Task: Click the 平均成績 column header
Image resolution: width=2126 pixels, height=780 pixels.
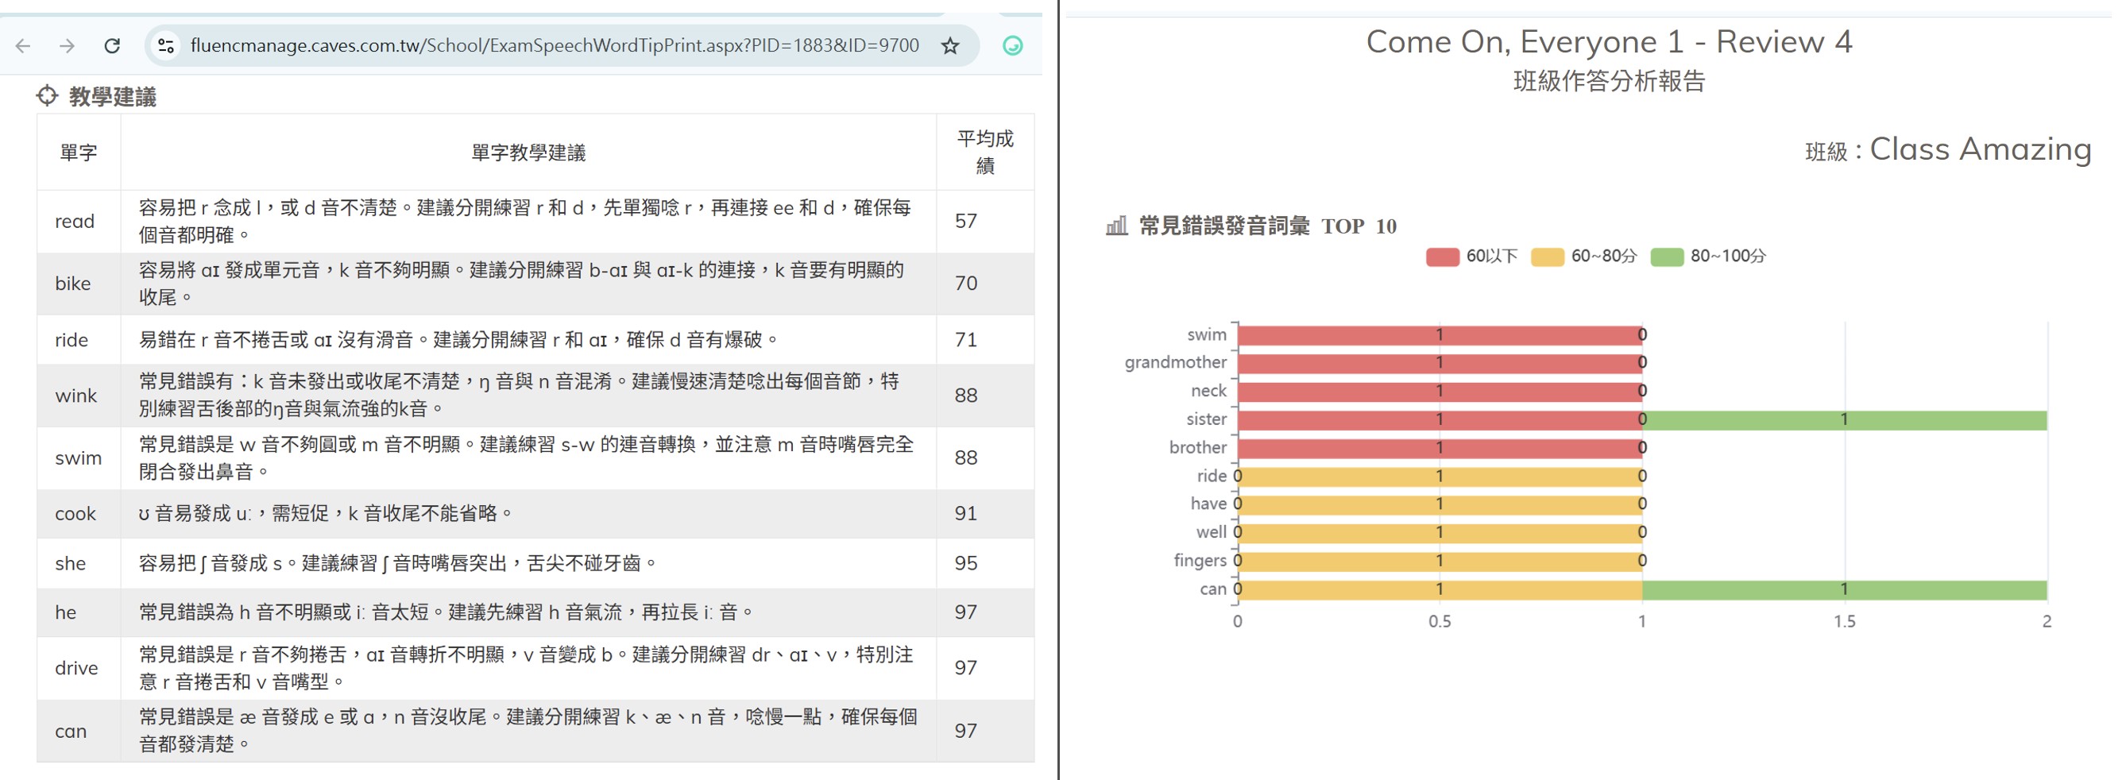Action: [984, 152]
